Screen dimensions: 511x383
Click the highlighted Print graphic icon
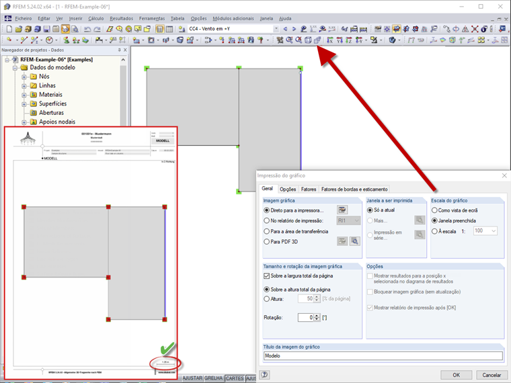65,29
